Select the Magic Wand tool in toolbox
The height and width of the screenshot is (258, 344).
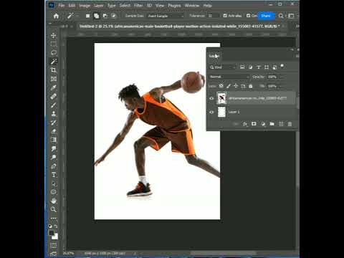point(54,61)
